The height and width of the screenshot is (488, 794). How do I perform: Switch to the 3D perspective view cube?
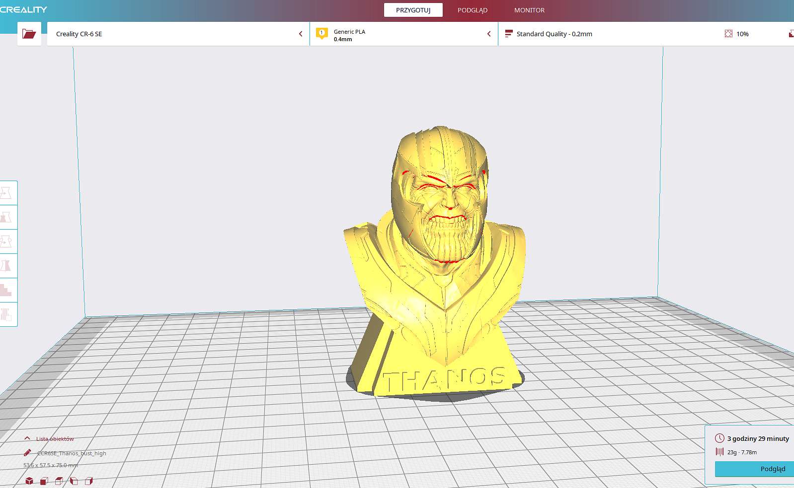click(x=29, y=481)
